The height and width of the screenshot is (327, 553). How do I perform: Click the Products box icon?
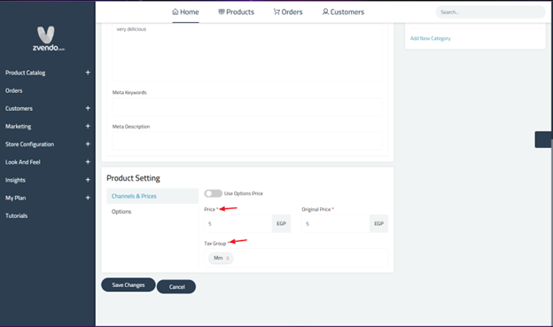pos(222,12)
